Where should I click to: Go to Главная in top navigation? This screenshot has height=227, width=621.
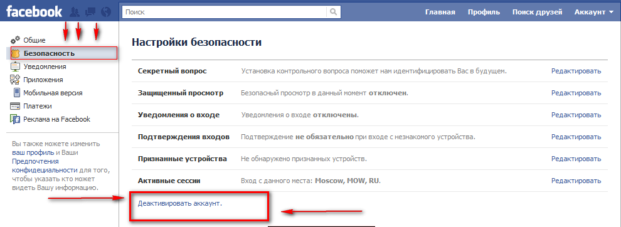pos(440,12)
